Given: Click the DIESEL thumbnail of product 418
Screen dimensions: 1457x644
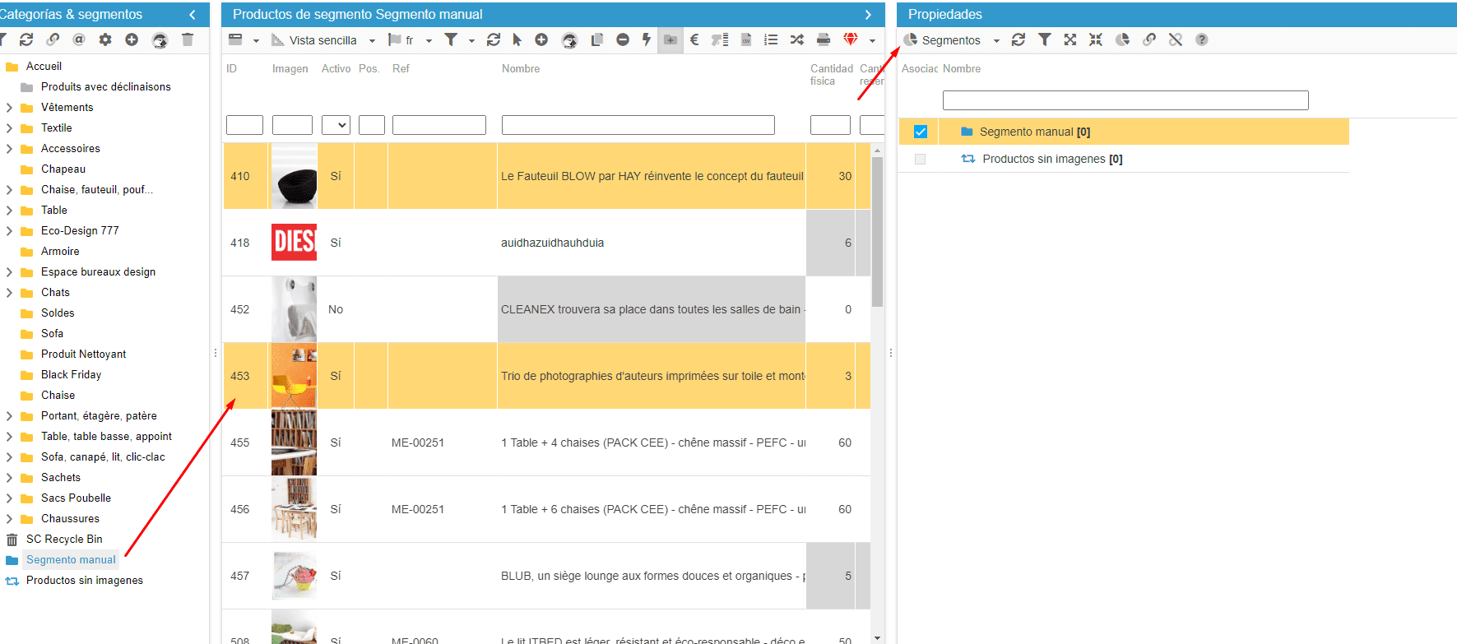Looking at the screenshot, I should (x=294, y=243).
